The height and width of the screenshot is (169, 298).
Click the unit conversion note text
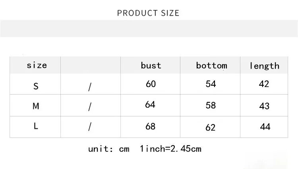tap(145, 149)
